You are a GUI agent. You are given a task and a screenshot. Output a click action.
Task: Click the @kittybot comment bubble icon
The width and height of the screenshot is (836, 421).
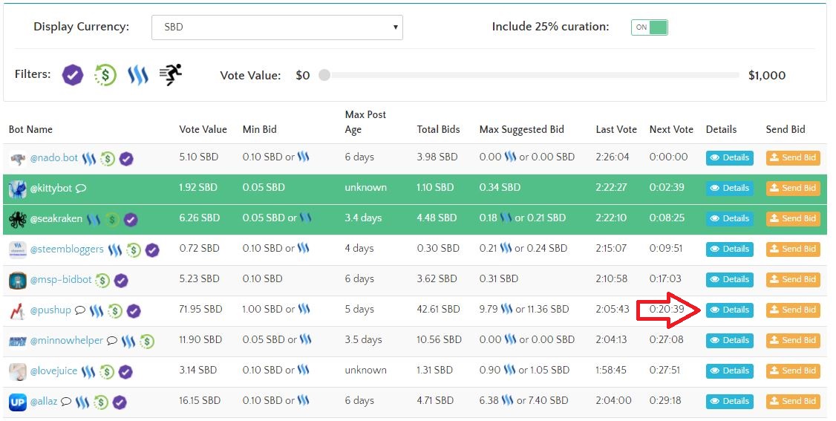(x=81, y=189)
